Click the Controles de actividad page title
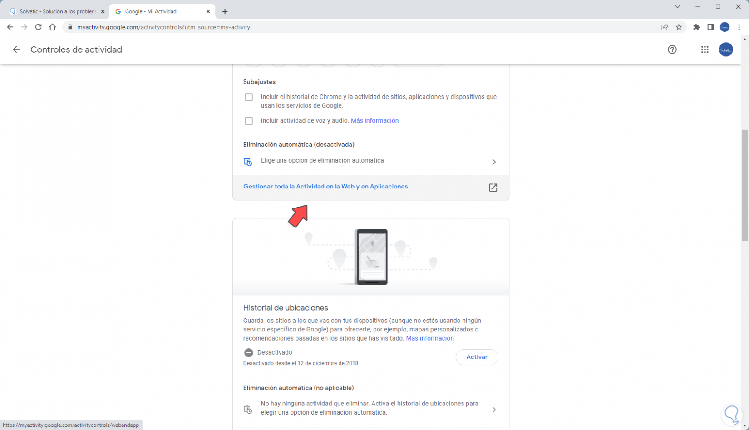 point(76,49)
